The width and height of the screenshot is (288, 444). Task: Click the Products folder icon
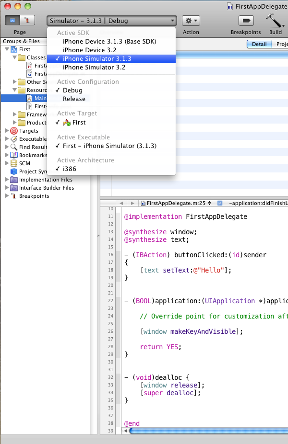click(22, 123)
